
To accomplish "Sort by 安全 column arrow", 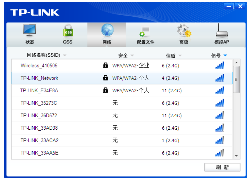I will coord(132,55).
